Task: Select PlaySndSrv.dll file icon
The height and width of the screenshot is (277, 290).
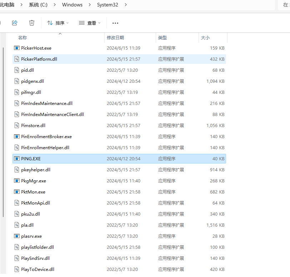Action: click(x=17, y=258)
